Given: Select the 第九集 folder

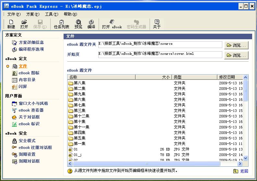Looking at the screenshot, I should [77, 94].
